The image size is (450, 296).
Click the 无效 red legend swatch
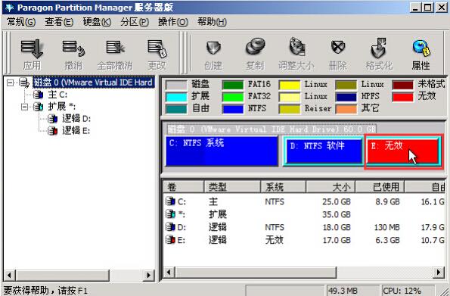click(402, 97)
